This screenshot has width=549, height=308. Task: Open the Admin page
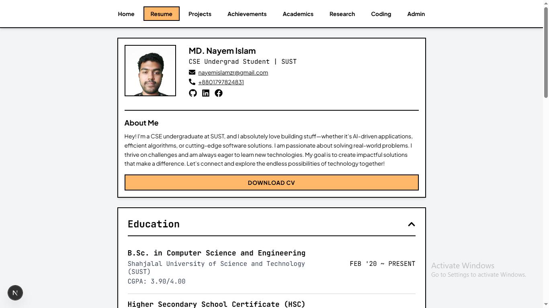point(416,14)
